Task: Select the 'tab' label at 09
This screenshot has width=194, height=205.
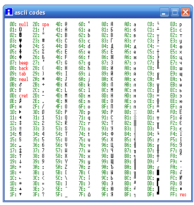Action: point(22,74)
